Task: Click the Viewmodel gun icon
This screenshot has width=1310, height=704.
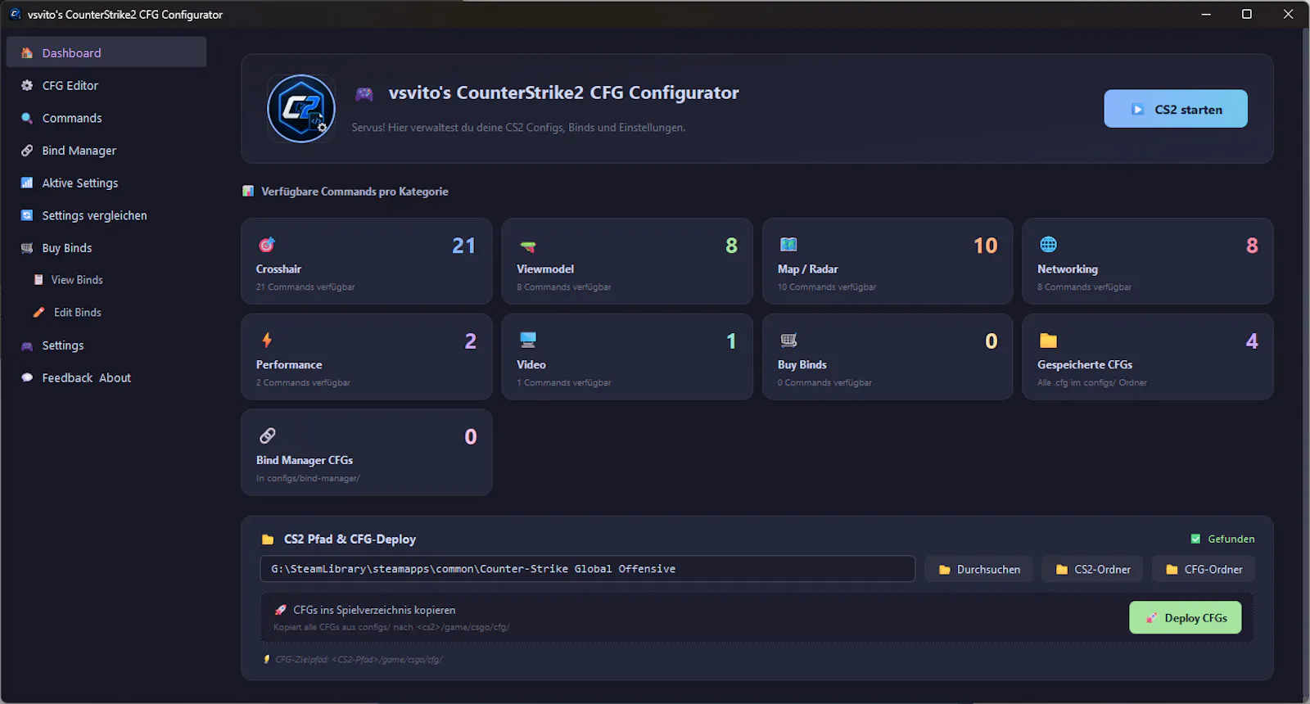Action: (x=527, y=246)
